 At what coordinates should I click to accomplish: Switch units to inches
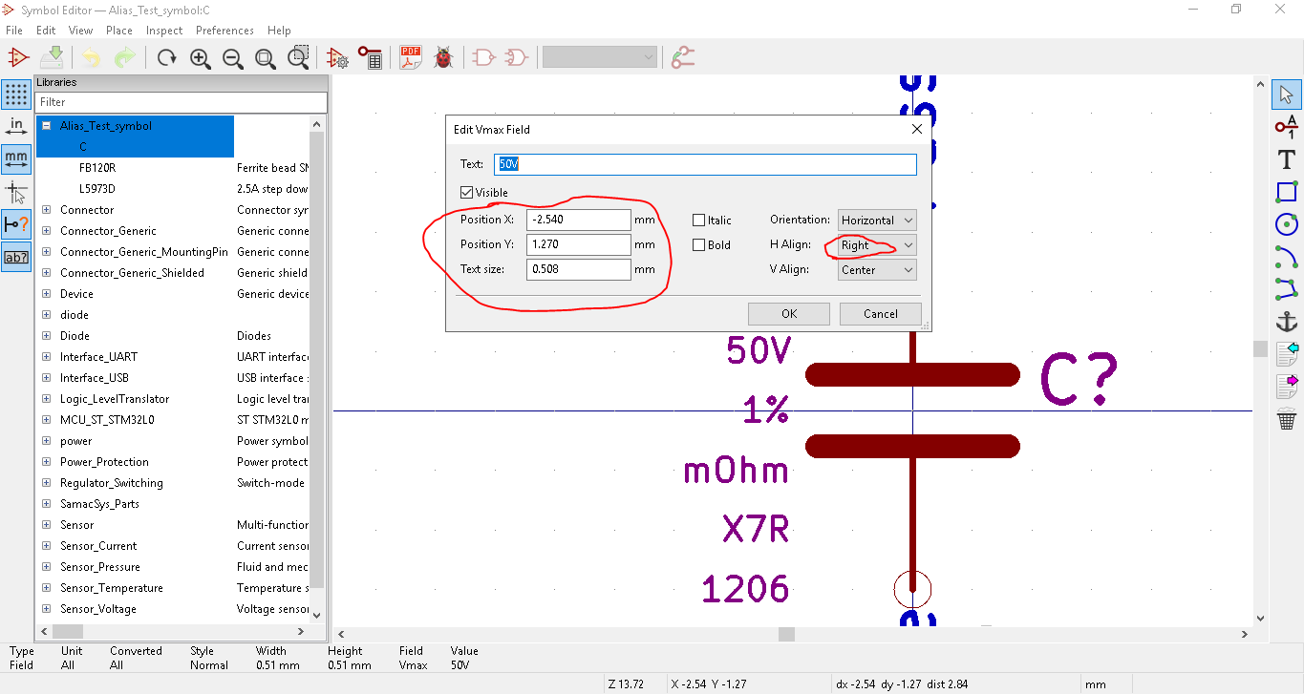tap(16, 127)
